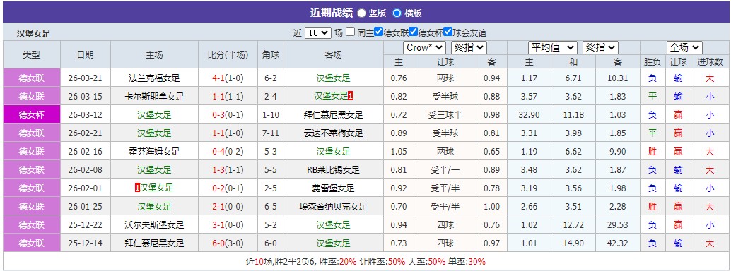
Task: Open the recent matches count dropdown
Action: 318,32
